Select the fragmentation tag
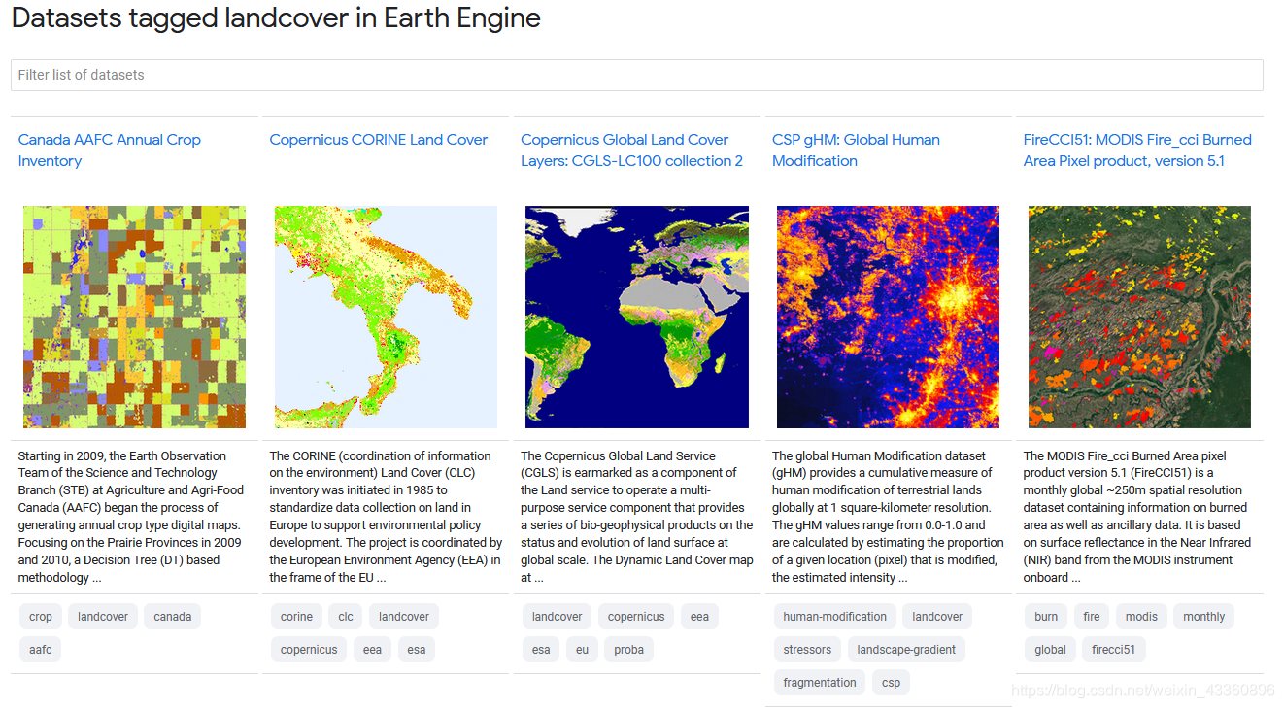Screen dimensions: 1284x708 coord(820,683)
